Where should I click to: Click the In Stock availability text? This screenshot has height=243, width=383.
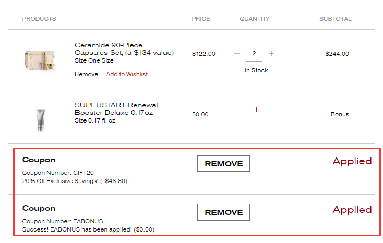(256, 70)
